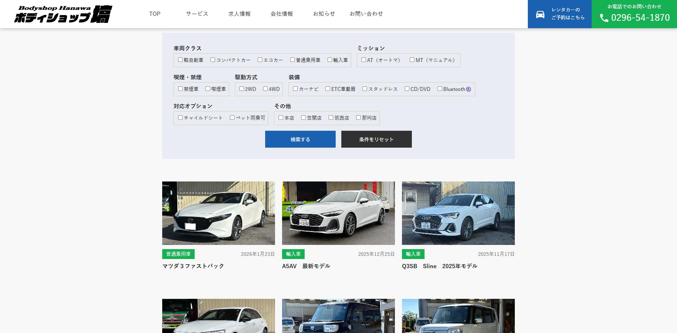Enable the MT（マニュアル）checkbox
The height and width of the screenshot is (333, 677).
pyautogui.click(x=412, y=60)
